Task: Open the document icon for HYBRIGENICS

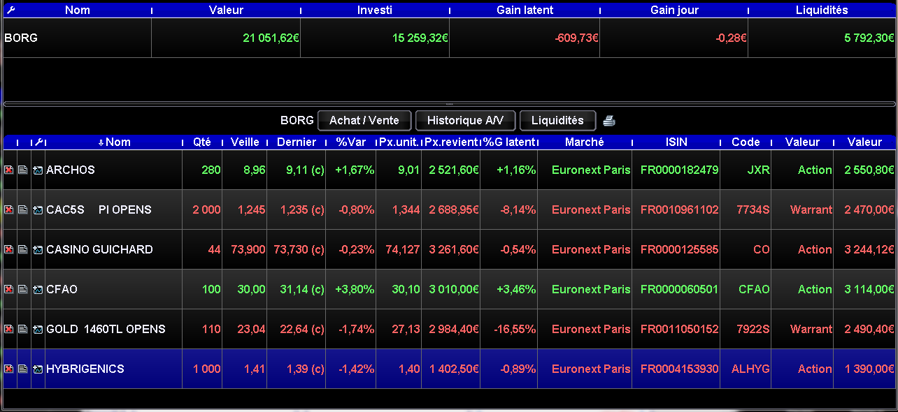Action: pyautogui.click(x=23, y=369)
